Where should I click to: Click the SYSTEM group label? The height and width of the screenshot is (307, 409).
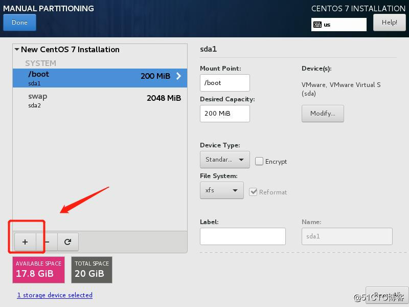click(41, 63)
